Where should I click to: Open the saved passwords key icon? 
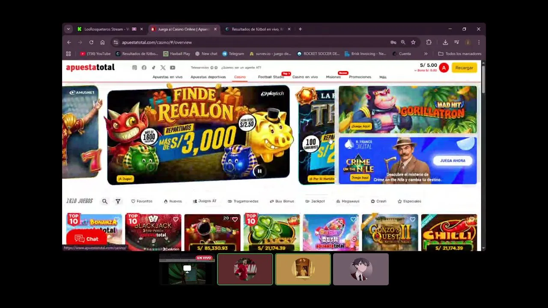click(393, 42)
